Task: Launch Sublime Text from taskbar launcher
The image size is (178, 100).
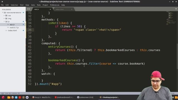Action: tap(23, 97)
